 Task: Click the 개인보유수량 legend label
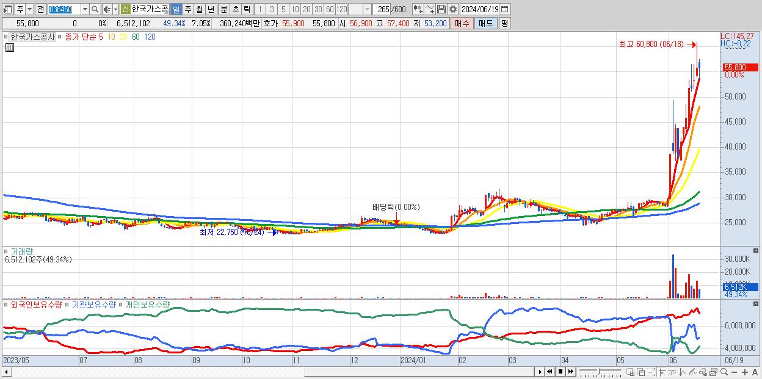[x=147, y=304]
